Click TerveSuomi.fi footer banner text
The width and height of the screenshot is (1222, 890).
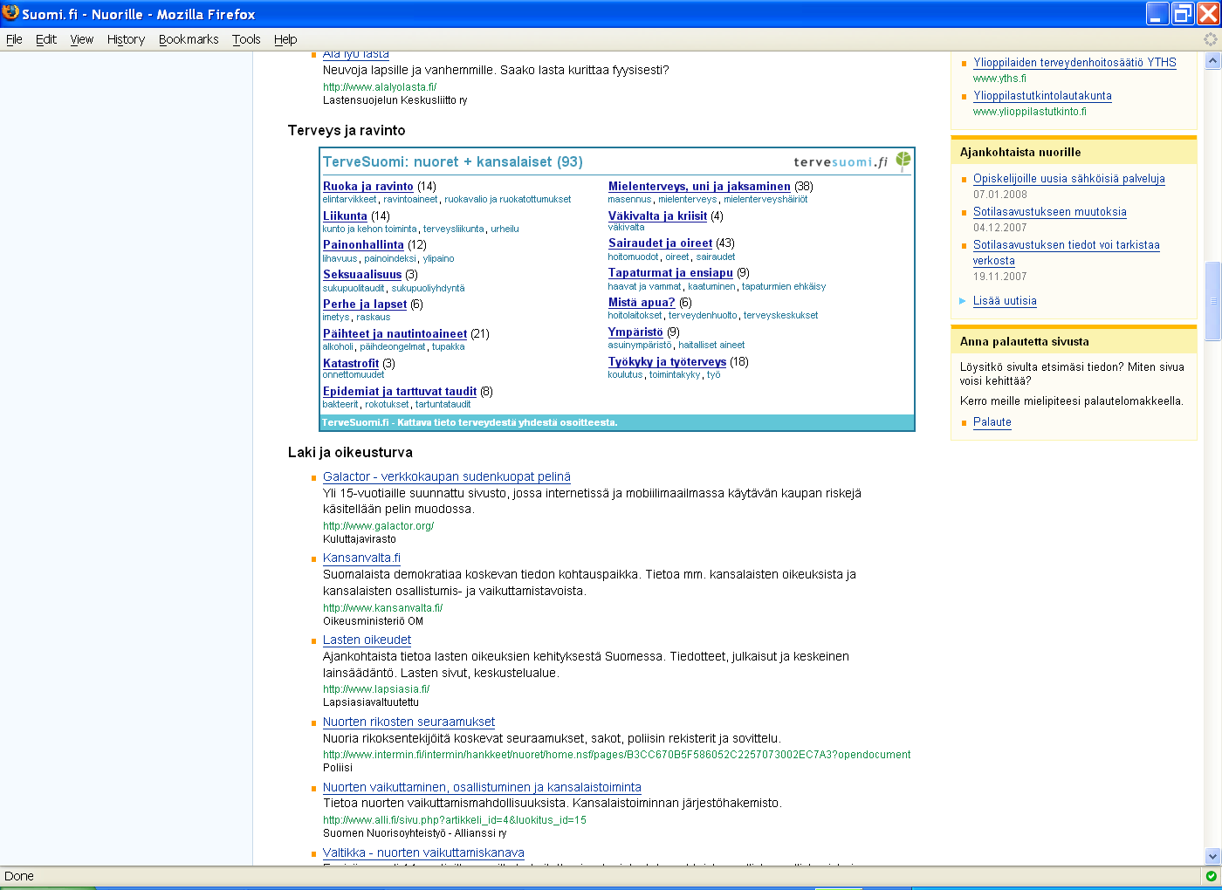(x=470, y=422)
